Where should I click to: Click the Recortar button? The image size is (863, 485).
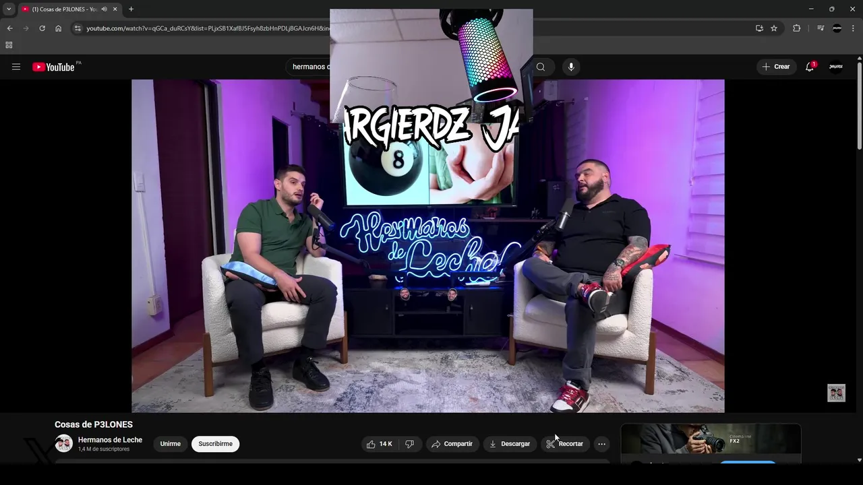click(565, 444)
